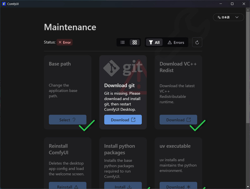Download the uv executable
This screenshot has width=250, height=189.
[x=178, y=186]
